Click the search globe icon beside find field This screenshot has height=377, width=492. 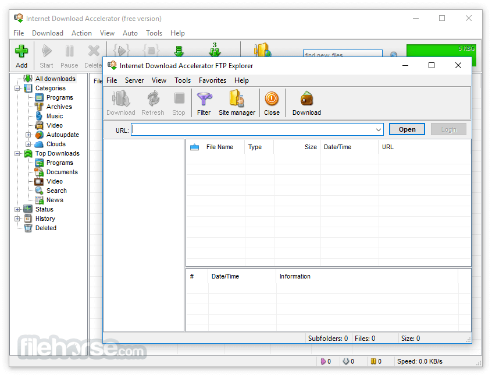pyautogui.click(x=394, y=54)
